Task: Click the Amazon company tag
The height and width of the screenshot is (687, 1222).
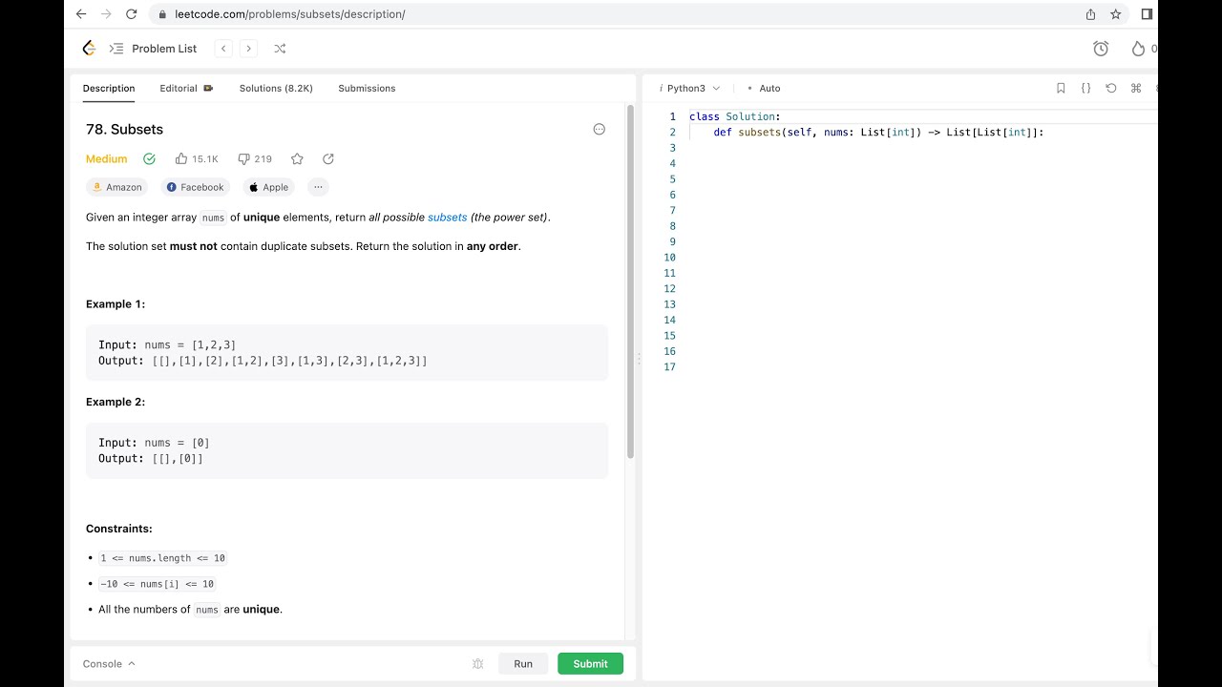Action: (117, 187)
